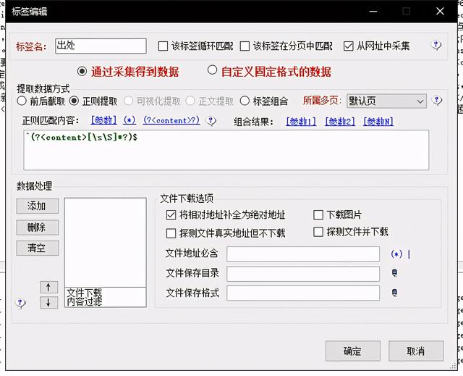This screenshot has width=463, height=376.
Task: Move data processing item down
Action: pos(48,302)
